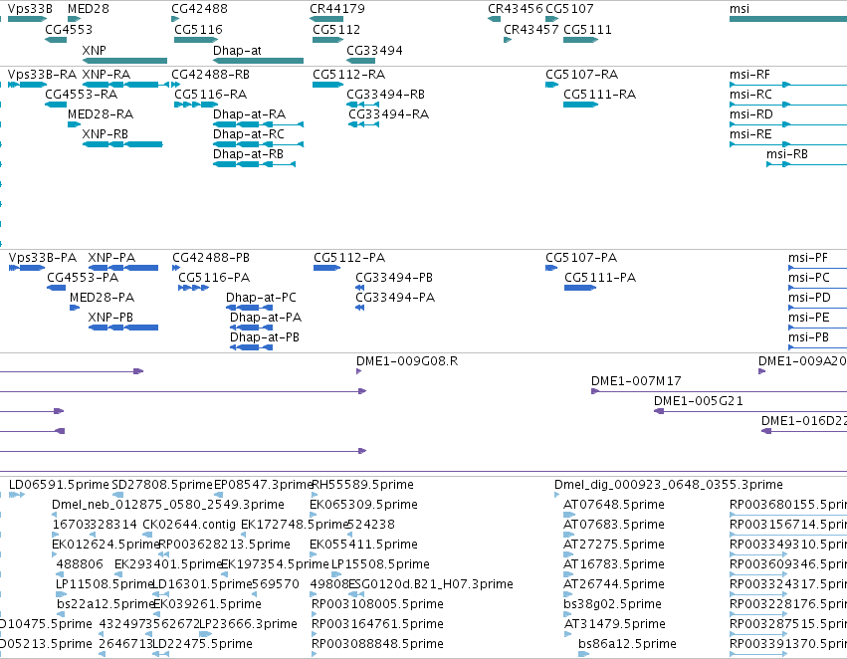Click the DME1-007M17 clone label
The height and width of the screenshot is (659, 847).
tap(636, 381)
